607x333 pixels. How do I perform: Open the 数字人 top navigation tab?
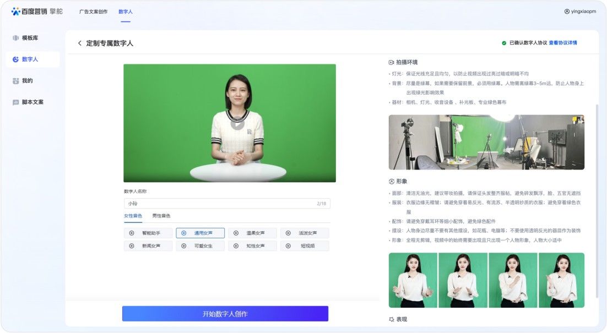(126, 12)
